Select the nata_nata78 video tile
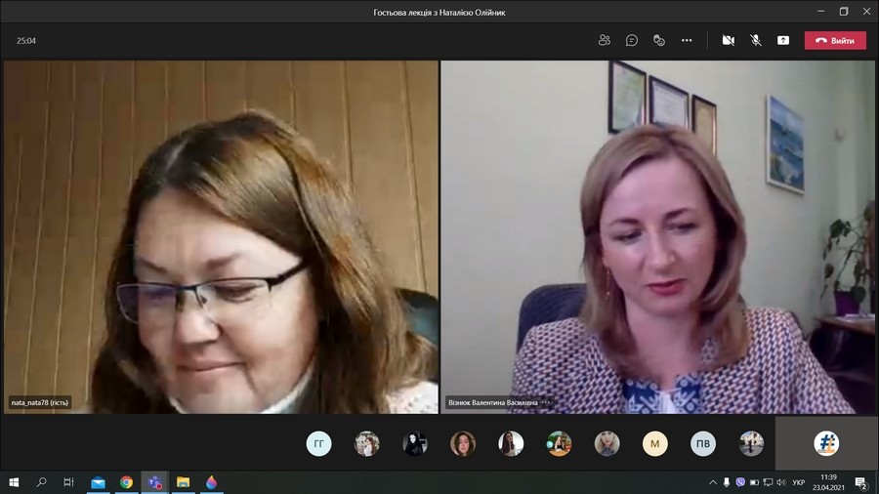Image resolution: width=879 pixels, height=494 pixels. click(x=221, y=237)
